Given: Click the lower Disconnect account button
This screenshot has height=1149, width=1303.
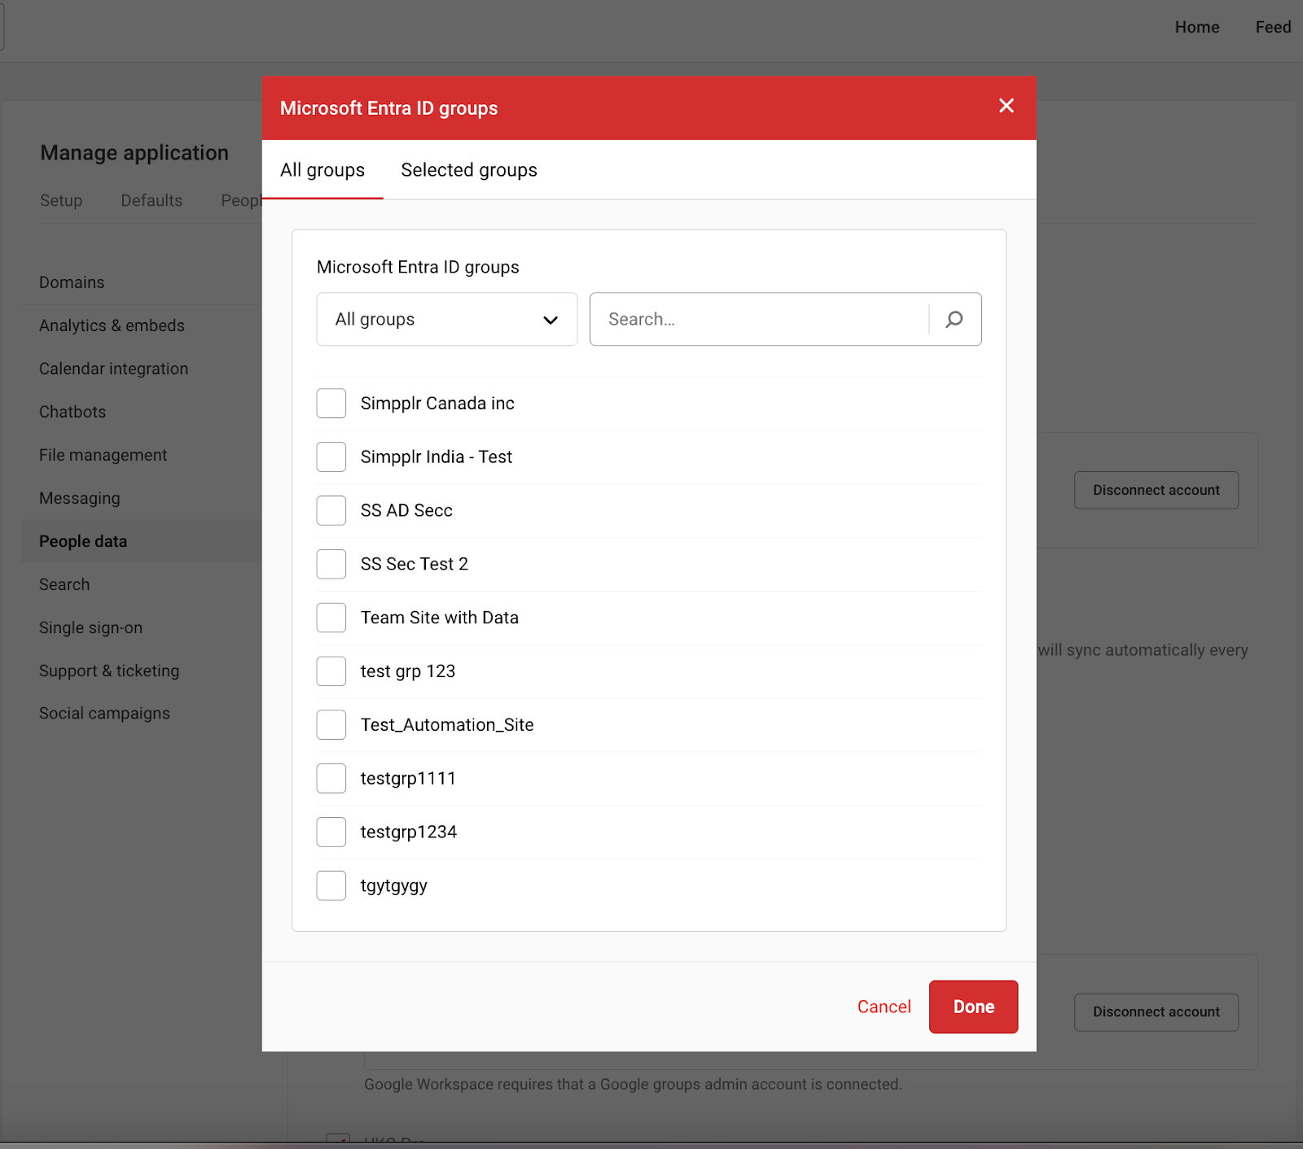Looking at the screenshot, I should 1156,1011.
